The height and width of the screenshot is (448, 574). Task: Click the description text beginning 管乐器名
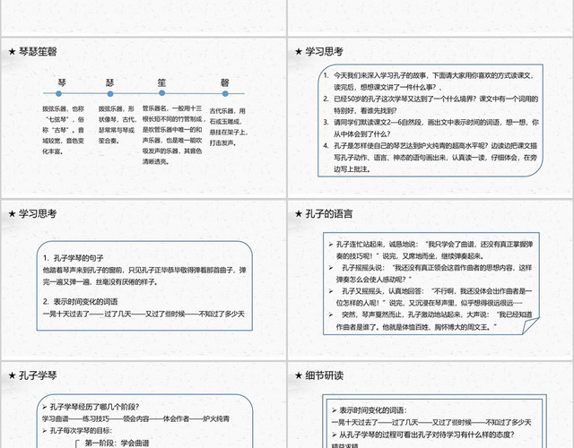tap(172, 135)
